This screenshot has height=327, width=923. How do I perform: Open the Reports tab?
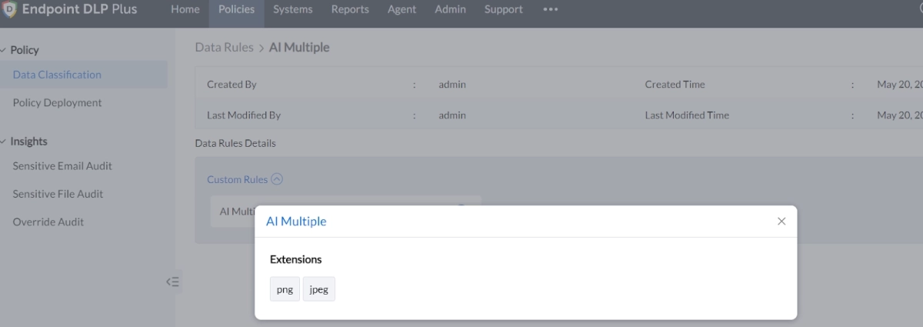[x=350, y=10]
